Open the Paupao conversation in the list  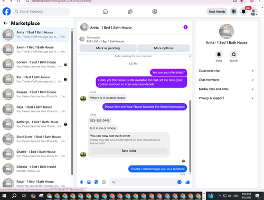(x=35, y=94)
